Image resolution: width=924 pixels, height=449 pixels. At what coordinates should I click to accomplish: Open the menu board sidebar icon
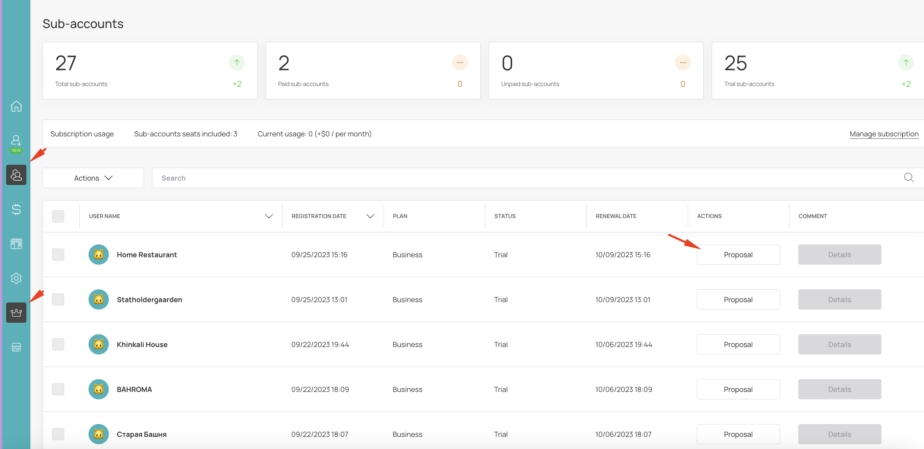(x=16, y=244)
